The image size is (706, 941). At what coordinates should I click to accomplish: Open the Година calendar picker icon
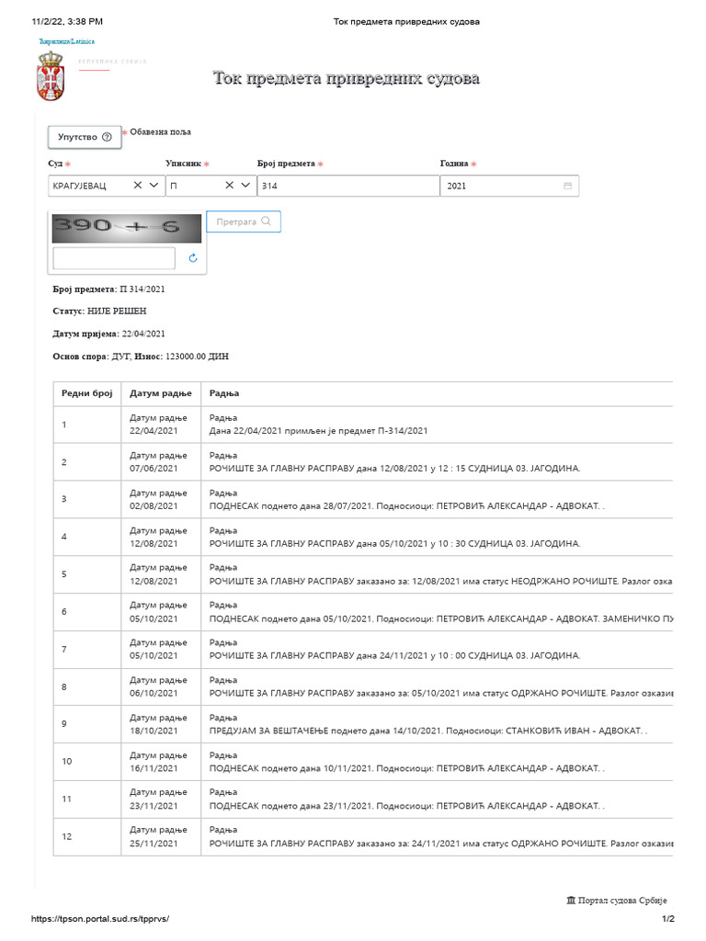coord(568,186)
